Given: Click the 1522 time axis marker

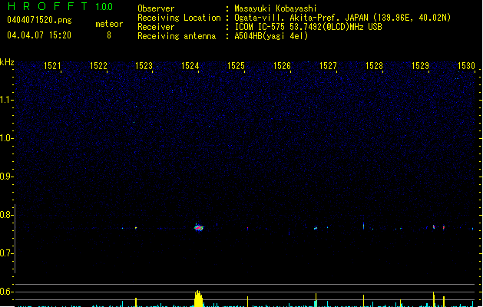Looking at the screenshot, I should pos(98,65).
